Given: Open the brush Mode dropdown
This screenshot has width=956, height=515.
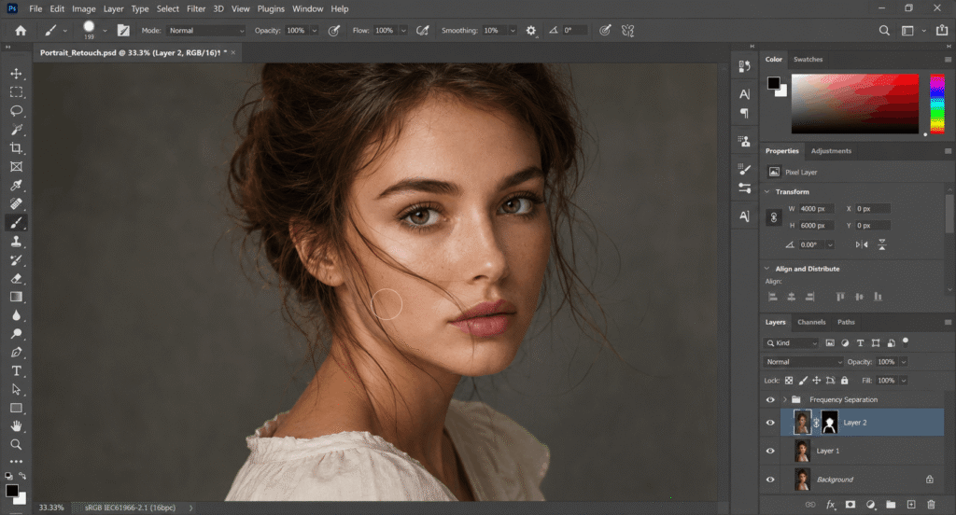Looking at the screenshot, I should click(x=206, y=31).
